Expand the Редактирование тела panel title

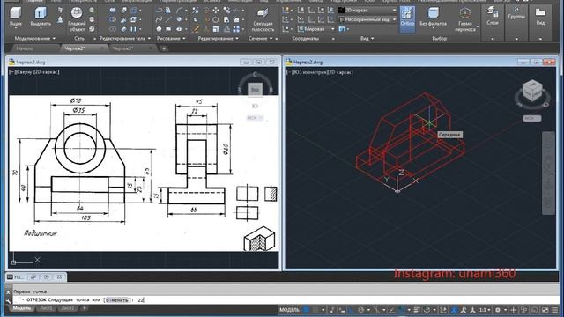tap(125, 38)
